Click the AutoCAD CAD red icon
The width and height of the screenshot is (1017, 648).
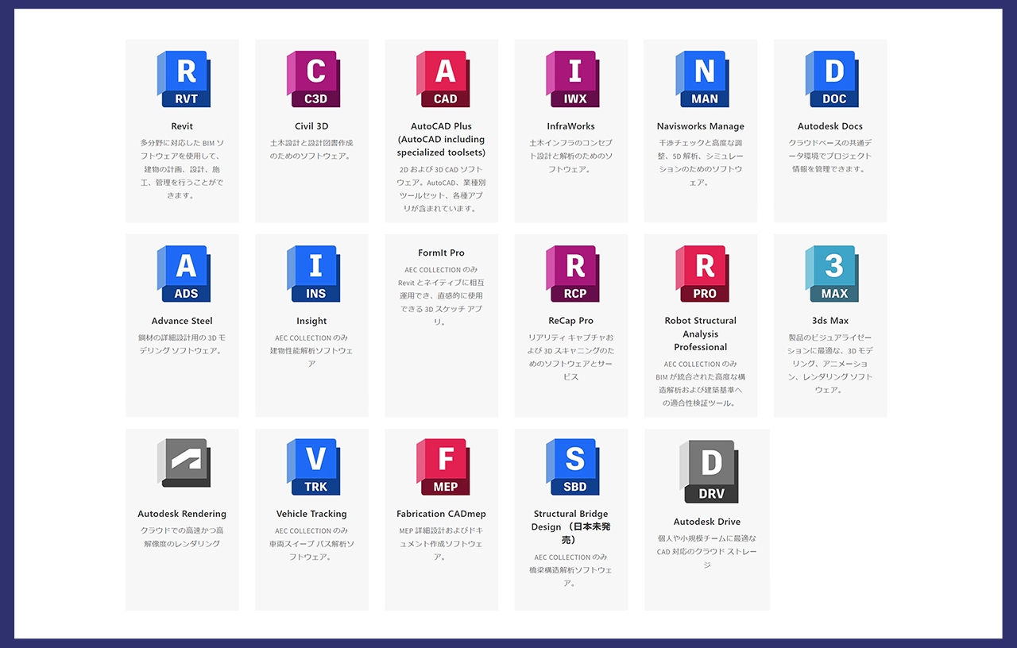pos(442,79)
